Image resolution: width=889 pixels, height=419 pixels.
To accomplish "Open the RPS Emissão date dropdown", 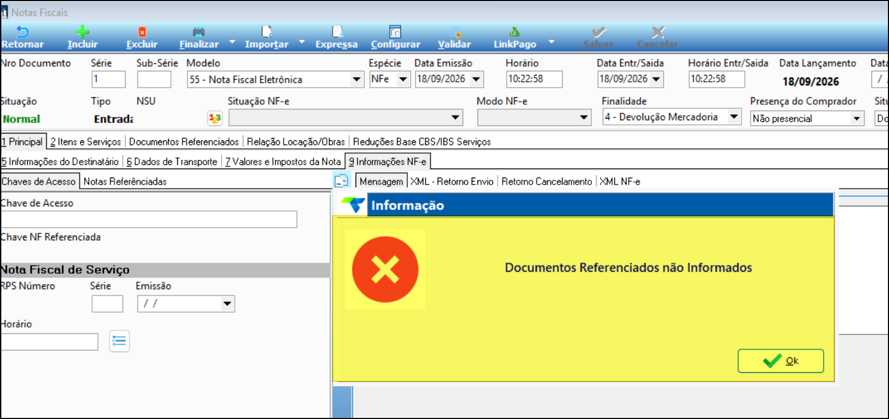I will click(227, 304).
